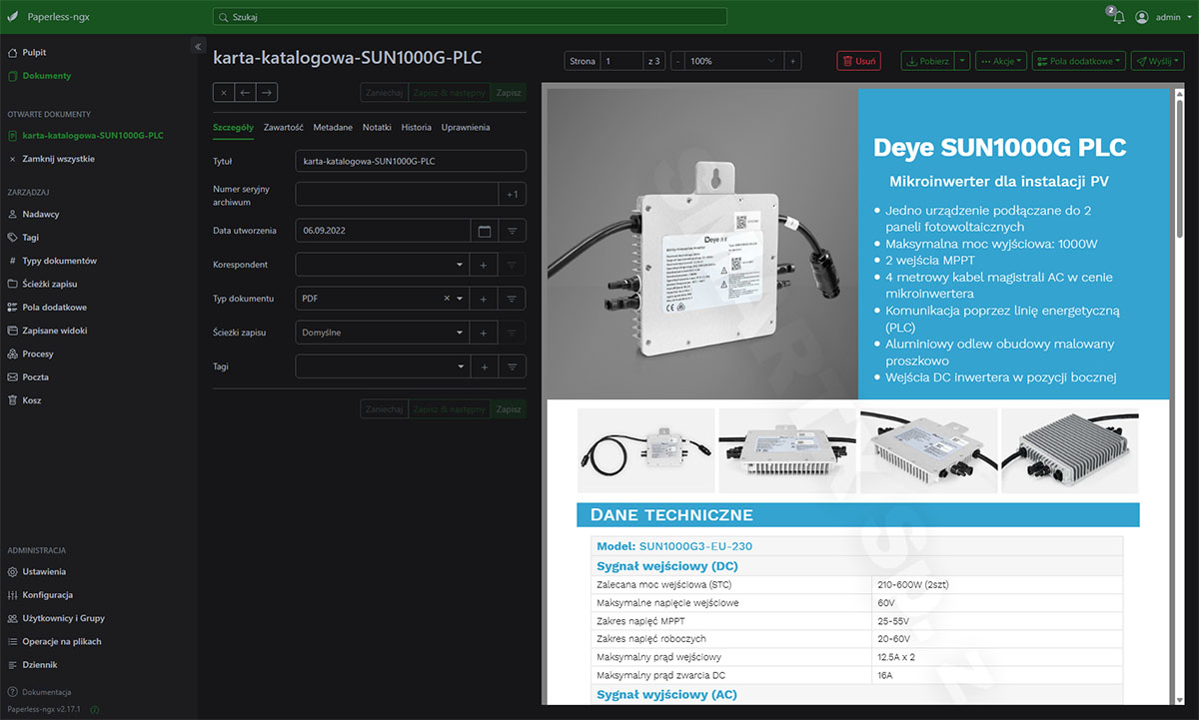Click the notifications bell icon
The image size is (1199, 720).
tap(1117, 17)
